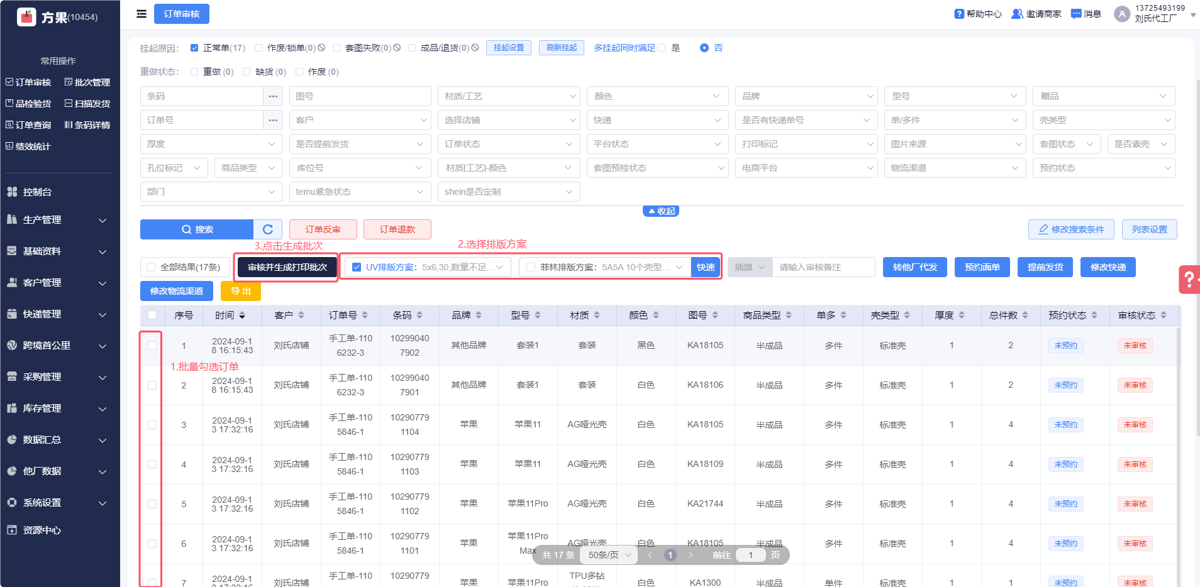Open the help center icon

tap(959, 14)
